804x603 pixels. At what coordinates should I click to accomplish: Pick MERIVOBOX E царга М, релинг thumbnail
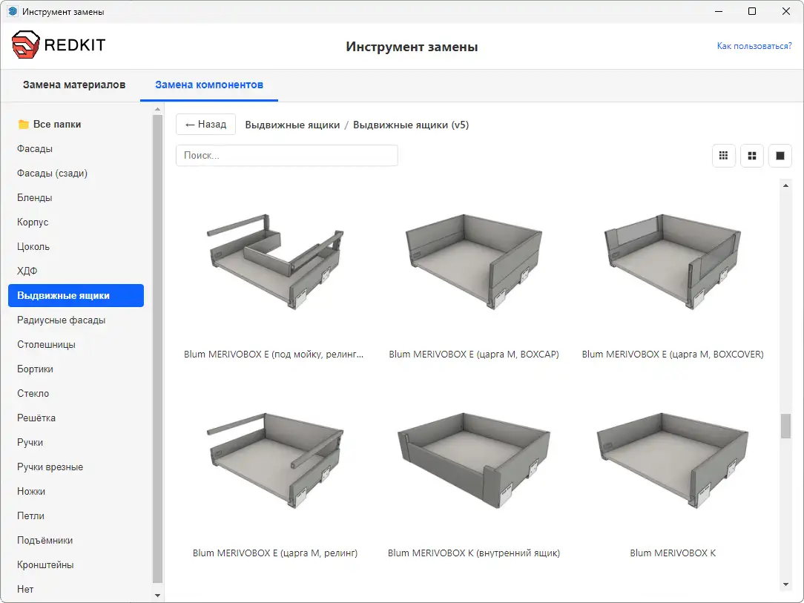pos(275,460)
